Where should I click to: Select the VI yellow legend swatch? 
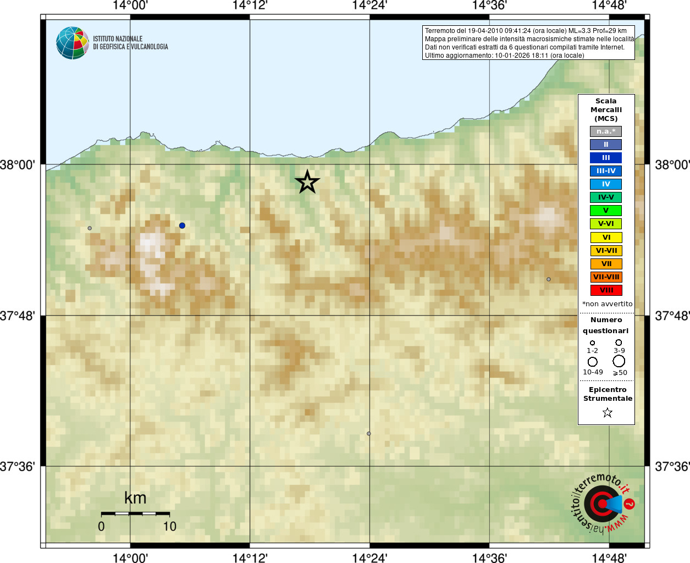[x=606, y=238]
